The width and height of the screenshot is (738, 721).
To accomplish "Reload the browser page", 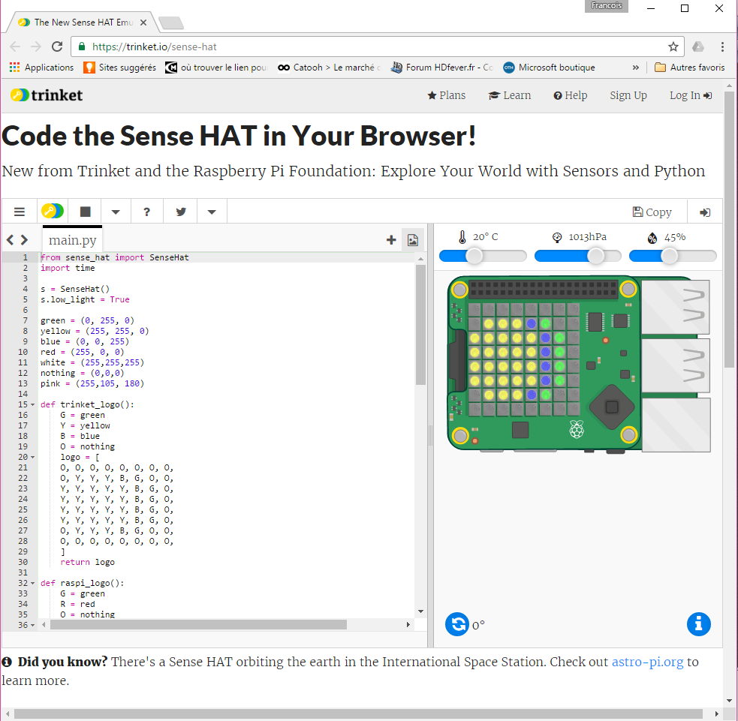I will point(57,47).
